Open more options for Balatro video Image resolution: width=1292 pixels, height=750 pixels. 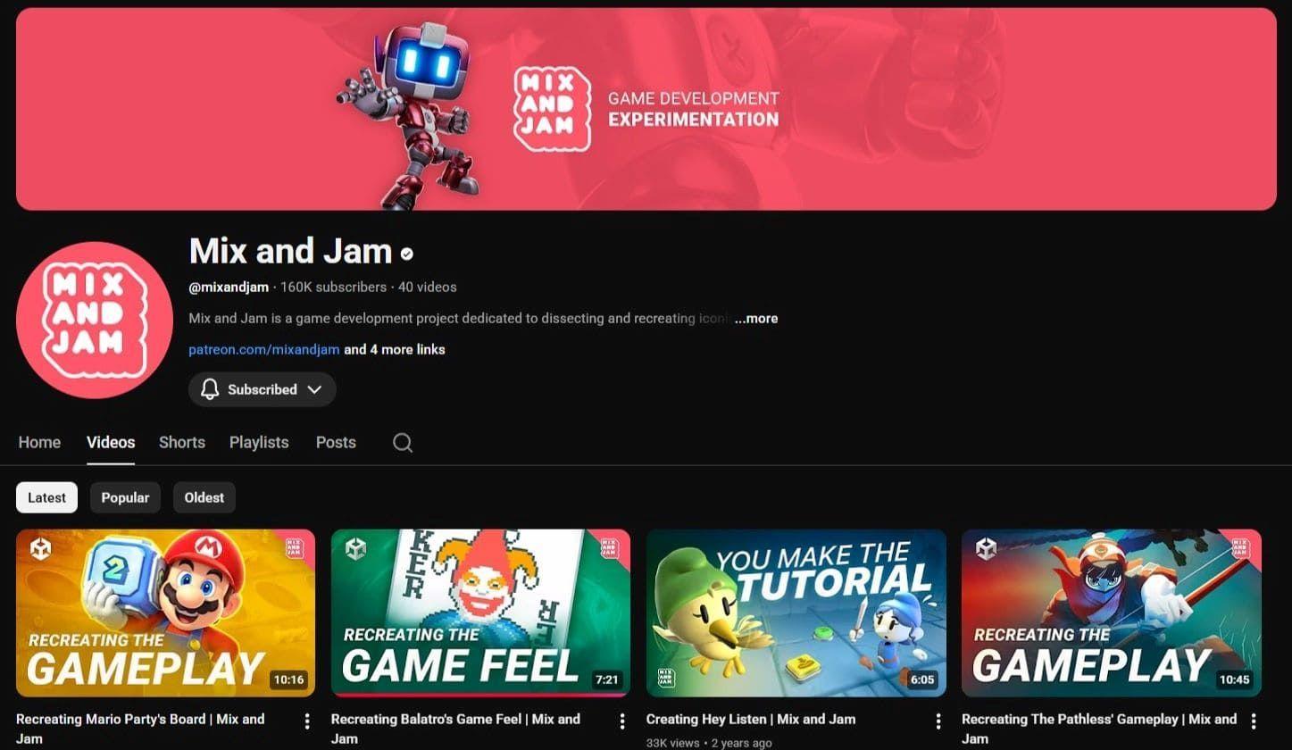pos(622,721)
